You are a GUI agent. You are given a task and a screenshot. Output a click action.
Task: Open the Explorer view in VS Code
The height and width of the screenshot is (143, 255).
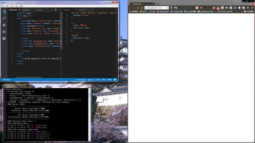tap(4, 12)
